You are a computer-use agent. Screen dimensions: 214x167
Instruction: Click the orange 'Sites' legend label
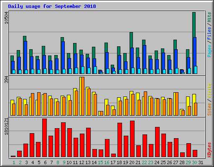209,109
